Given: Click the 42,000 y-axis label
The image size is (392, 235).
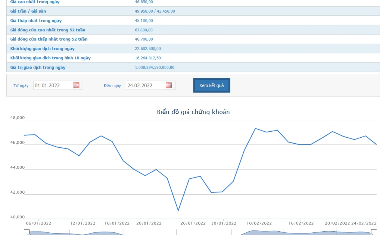Looking at the screenshot, I should click(x=17, y=192).
